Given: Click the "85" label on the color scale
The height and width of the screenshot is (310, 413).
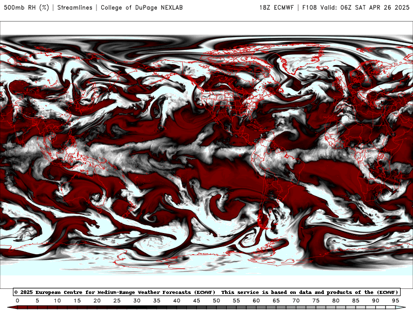Looking at the screenshot, I should coord(356,301).
